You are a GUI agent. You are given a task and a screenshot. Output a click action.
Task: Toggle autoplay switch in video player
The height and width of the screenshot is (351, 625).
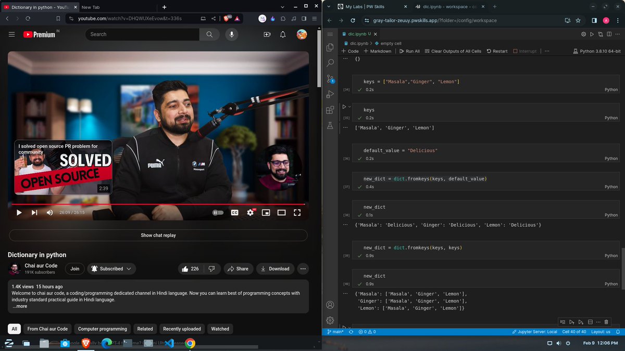point(218,212)
